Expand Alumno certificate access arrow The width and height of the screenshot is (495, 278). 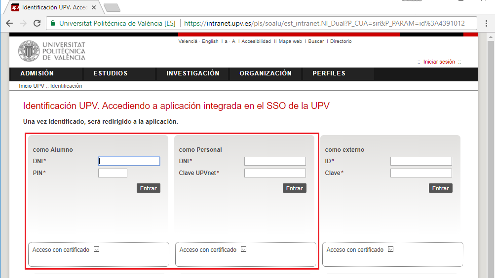pos(97,249)
